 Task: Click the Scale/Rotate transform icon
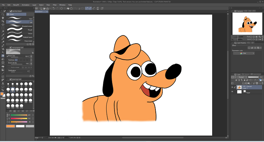click(x=71, y=9)
